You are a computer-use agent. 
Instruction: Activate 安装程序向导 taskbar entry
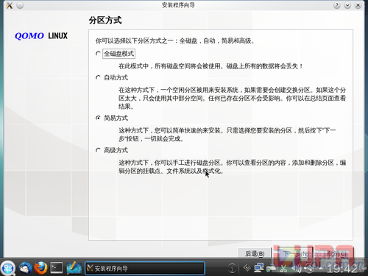pyautogui.click(x=145, y=268)
